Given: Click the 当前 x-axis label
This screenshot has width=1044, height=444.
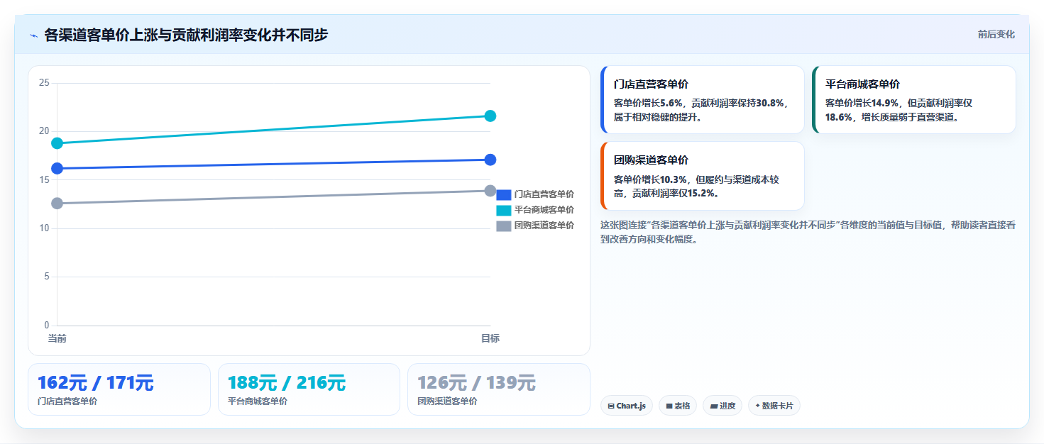Looking at the screenshot, I should pyautogui.click(x=57, y=338).
